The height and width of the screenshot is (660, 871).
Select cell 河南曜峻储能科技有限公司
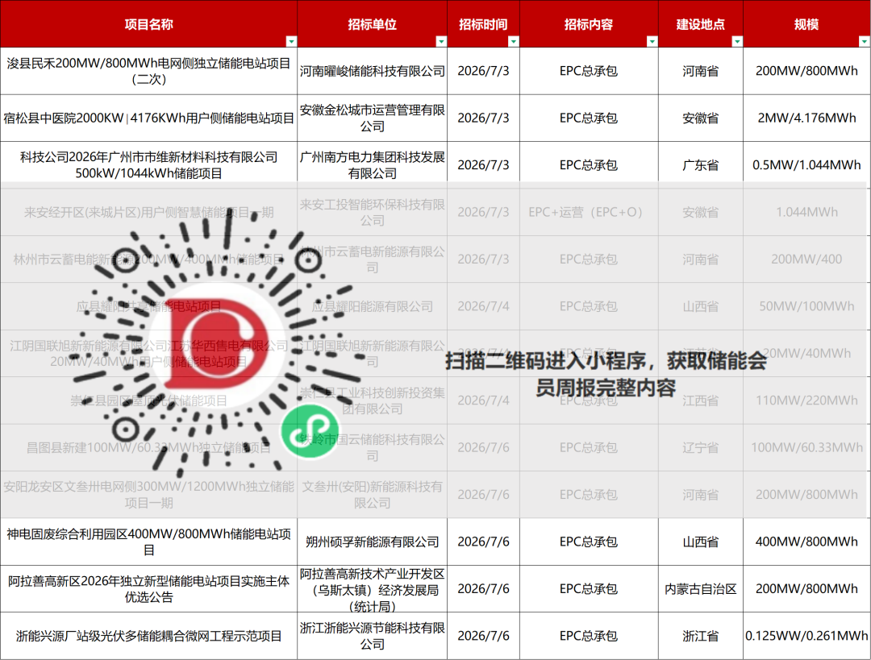tap(372, 71)
